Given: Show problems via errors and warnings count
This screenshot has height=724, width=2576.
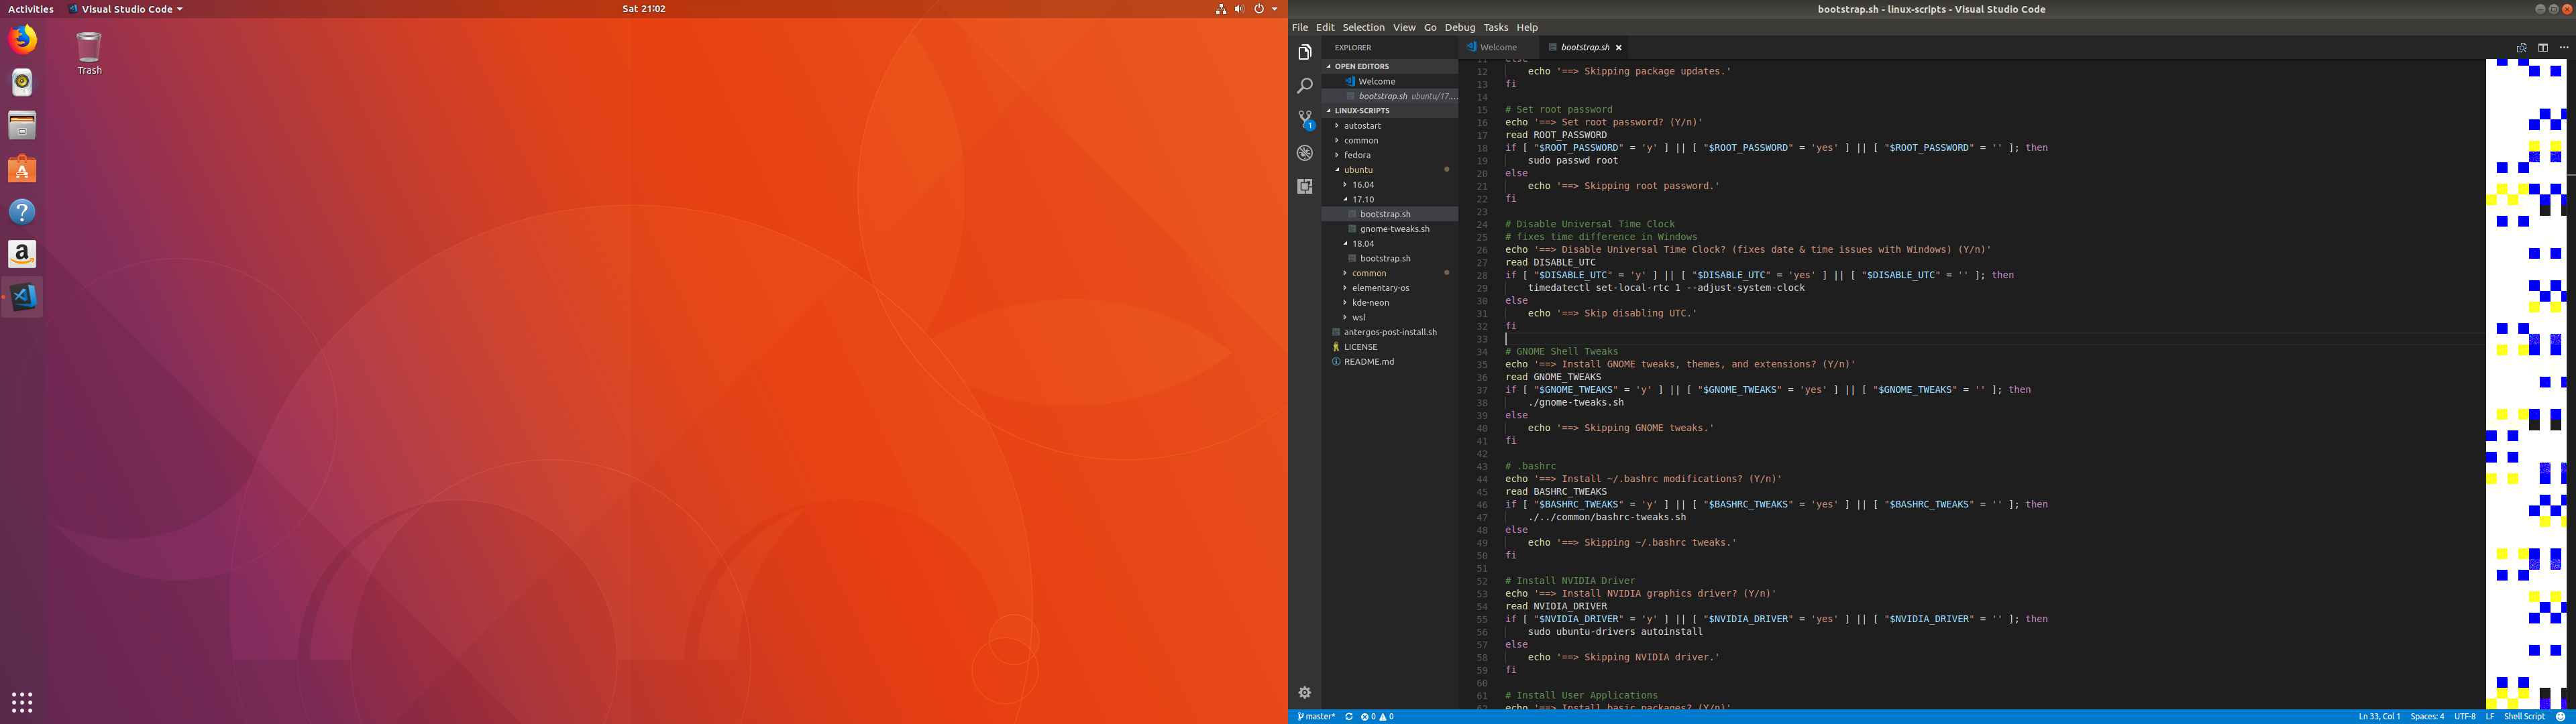Looking at the screenshot, I should [1376, 716].
